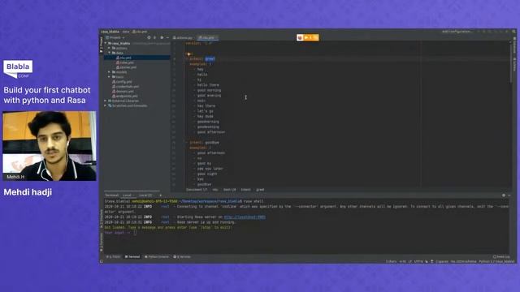Open the Event Log button
Viewport: 520px width, 292px height.
pos(501,257)
